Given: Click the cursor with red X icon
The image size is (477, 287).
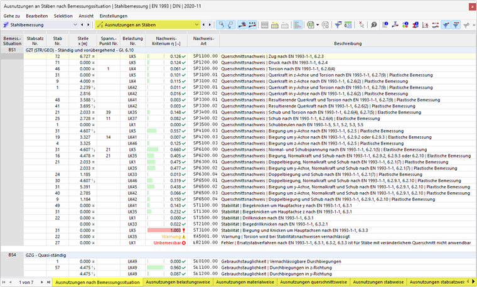Looking at the screenshot, I should click(x=362, y=25).
